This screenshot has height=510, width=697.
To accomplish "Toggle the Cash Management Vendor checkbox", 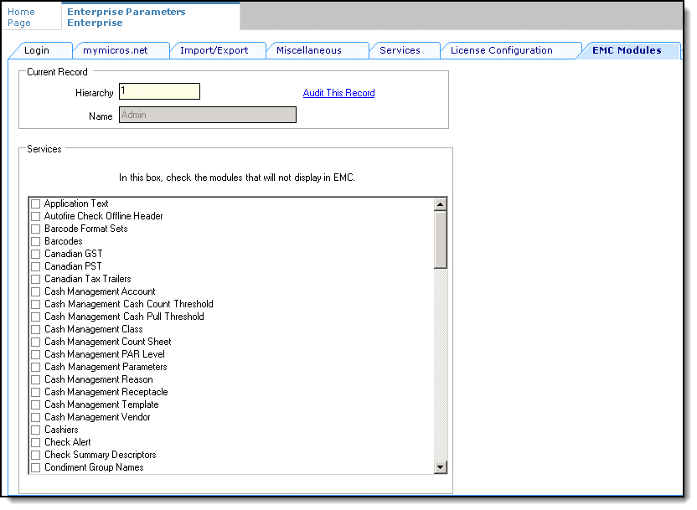I will (35, 418).
